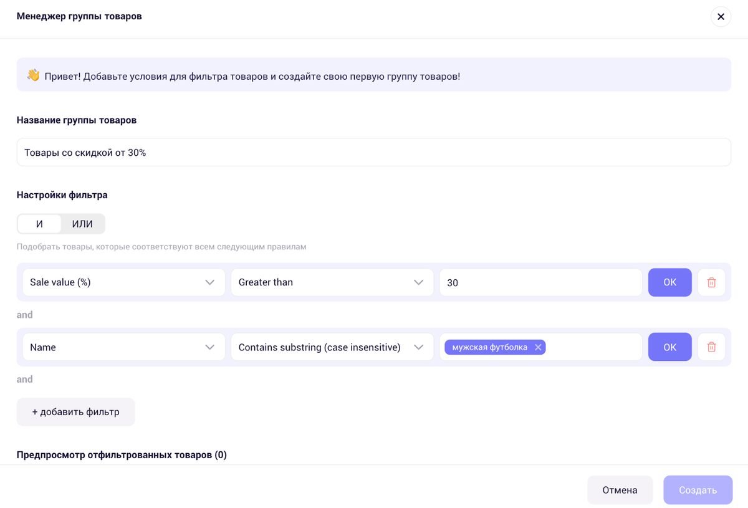748x508 pixels.
Task: Select the 'И' logic toggle
Action: [x=39, y=224]
